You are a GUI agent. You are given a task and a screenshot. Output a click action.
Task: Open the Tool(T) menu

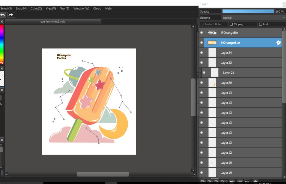pyautogui.click(x=65, y=8)
